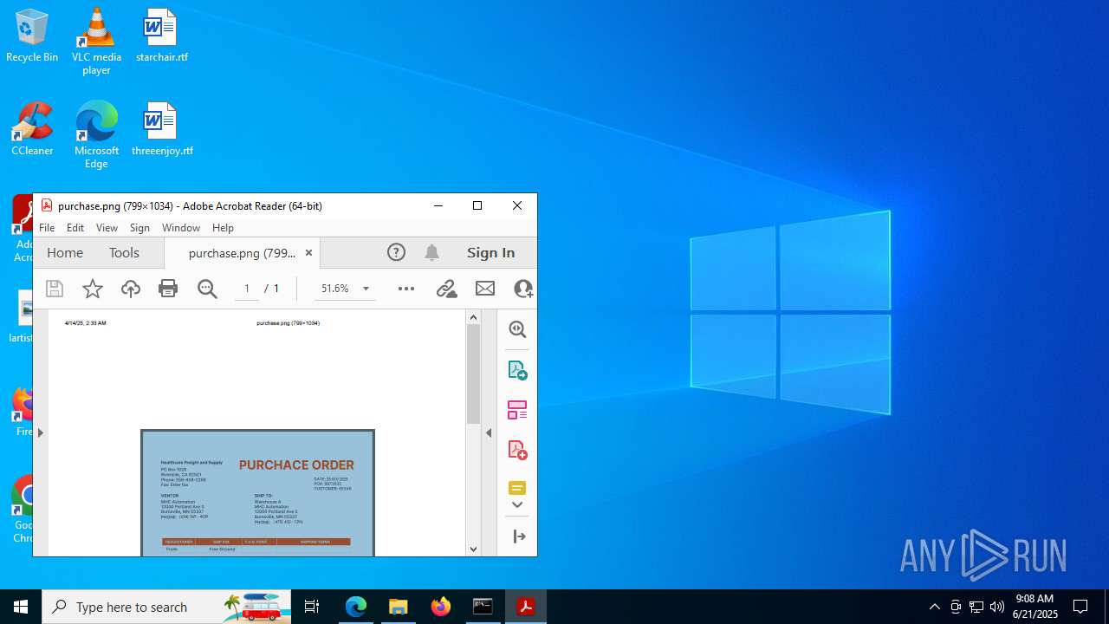Click the share link icon
Viewport: 1109px width, 624px height.
tap(446, 289)
